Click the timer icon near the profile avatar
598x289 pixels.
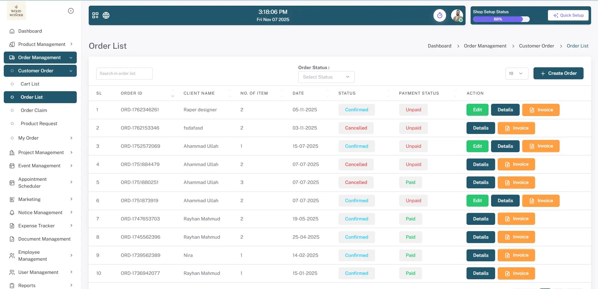tap(440, 15)
